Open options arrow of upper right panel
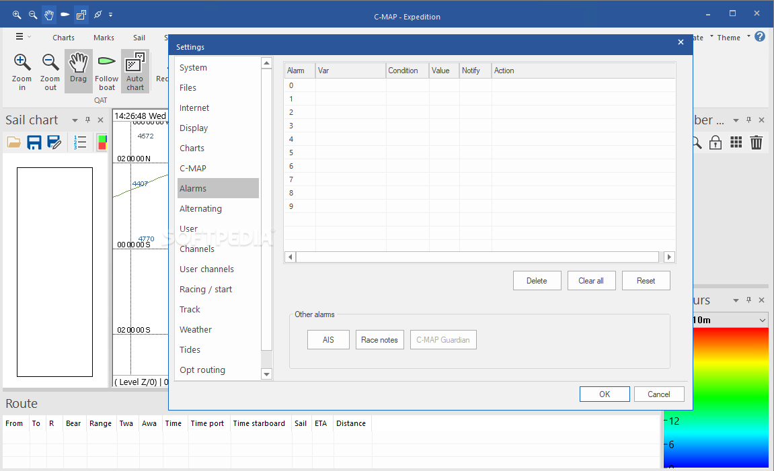Viewport: 774px width, 471px height. 736,120
